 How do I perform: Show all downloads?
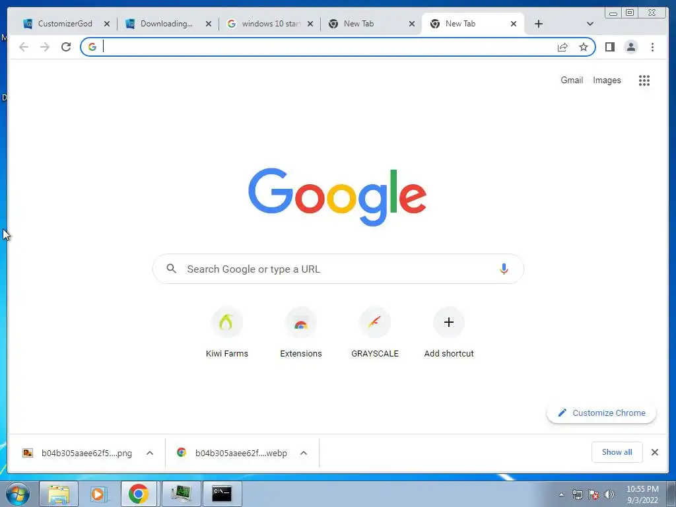[617, 452]
